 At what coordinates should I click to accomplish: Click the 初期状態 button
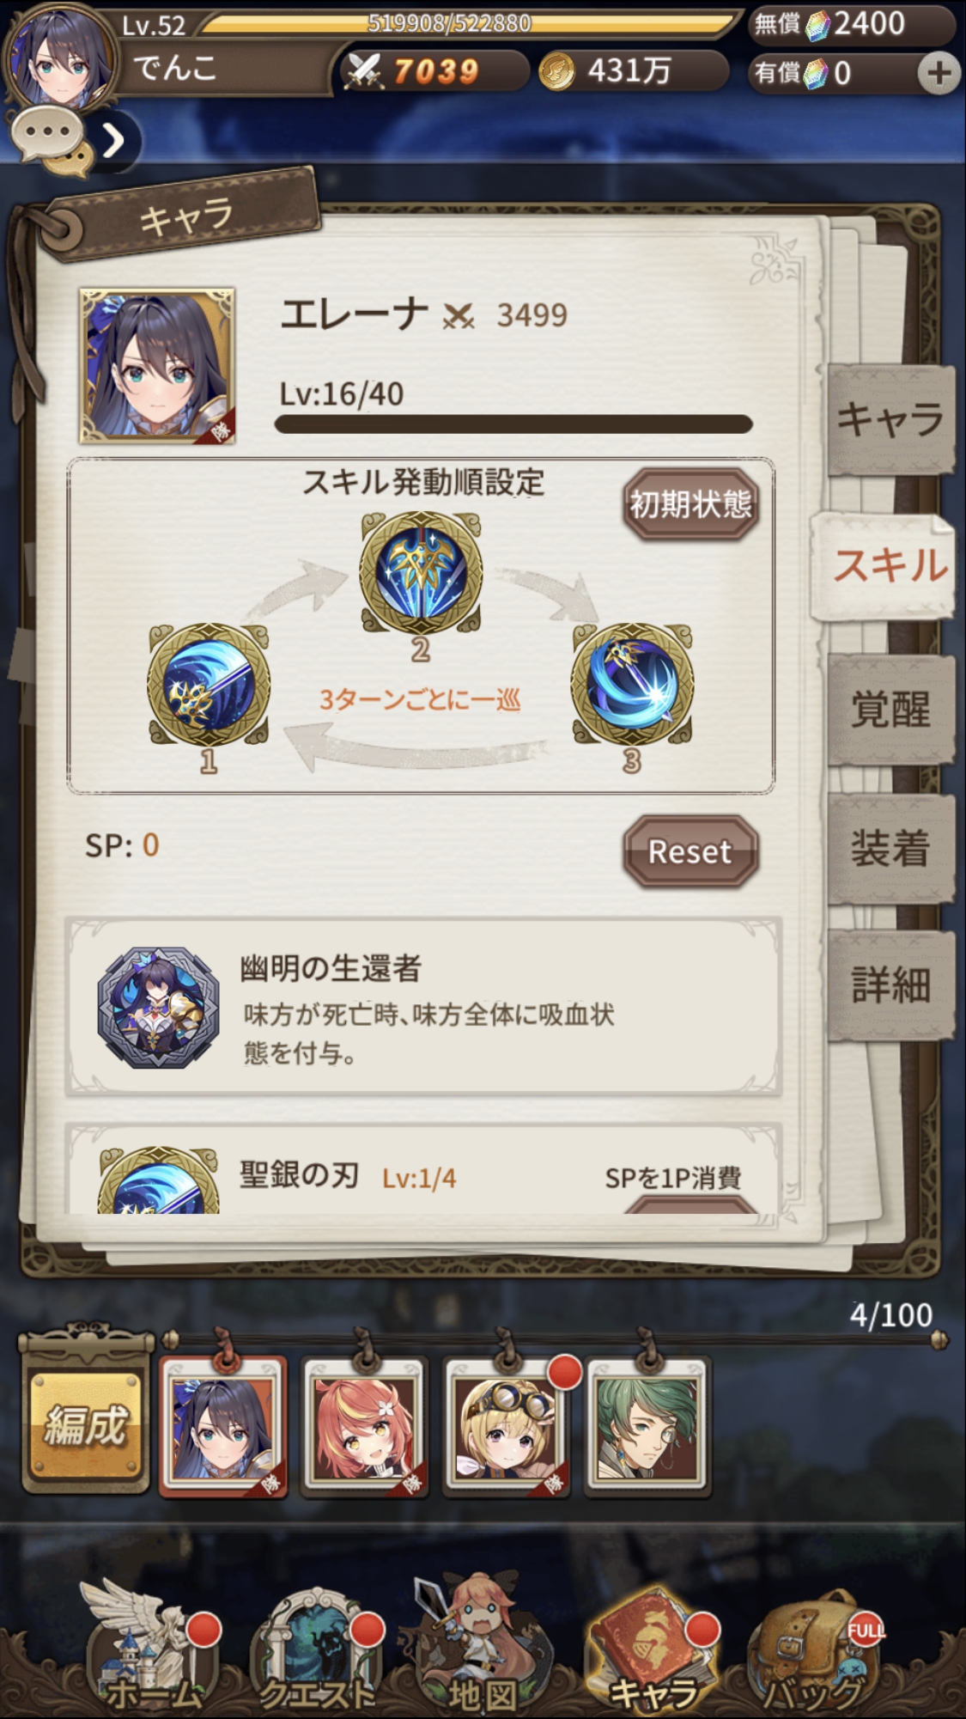[x=691, y=504]
